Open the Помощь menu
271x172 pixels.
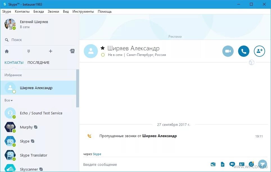[x=105, y=12]
